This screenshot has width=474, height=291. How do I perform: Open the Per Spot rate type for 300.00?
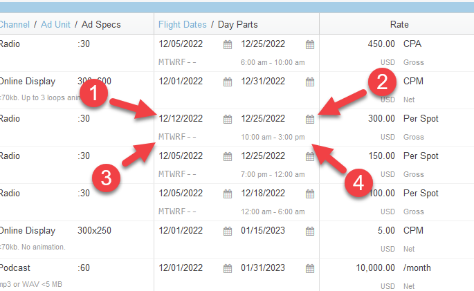[421, 119]
